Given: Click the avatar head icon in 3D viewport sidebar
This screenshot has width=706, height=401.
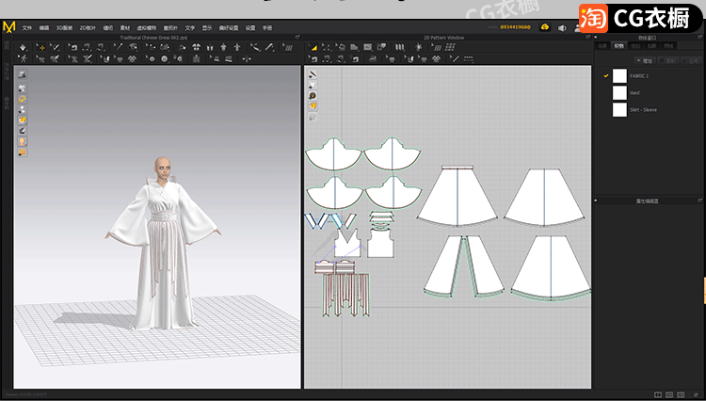Looking at the screenshot, I should coord(22,142).
